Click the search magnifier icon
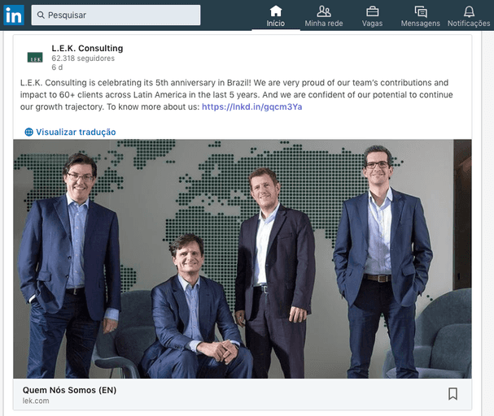The image size is (494, 416). click(x=41, y=15)
